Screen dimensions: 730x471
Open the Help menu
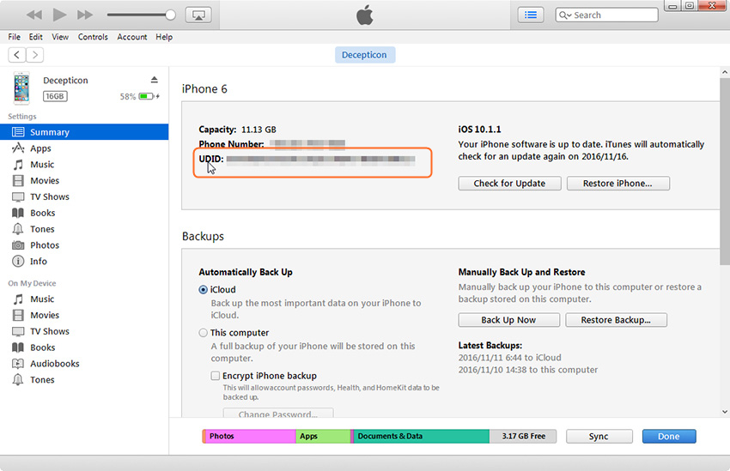point(164,37)
